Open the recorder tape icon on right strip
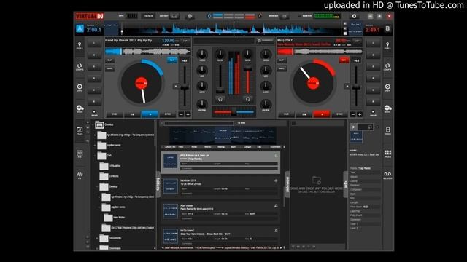 point(387,175)
